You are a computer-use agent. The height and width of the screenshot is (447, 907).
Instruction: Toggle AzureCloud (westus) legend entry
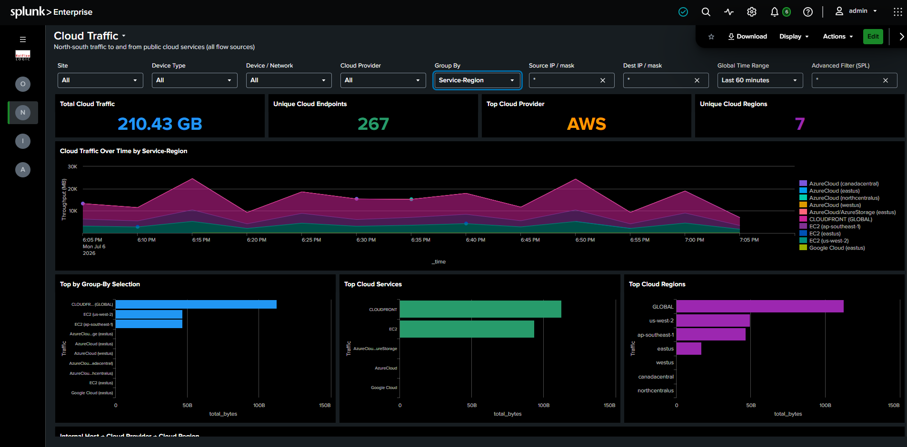830,205
